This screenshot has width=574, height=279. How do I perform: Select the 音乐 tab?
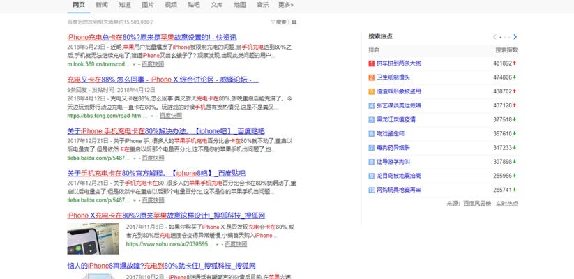point(263,5)
